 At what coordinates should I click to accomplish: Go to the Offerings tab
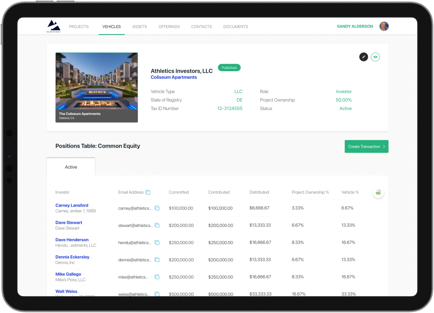click(x=169, y=27)
